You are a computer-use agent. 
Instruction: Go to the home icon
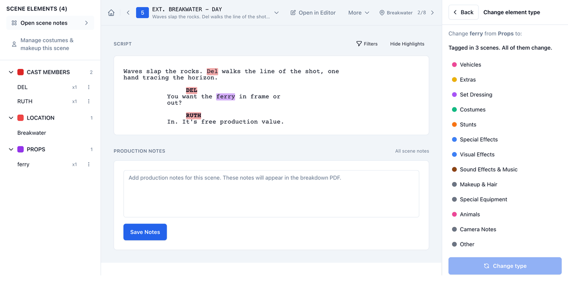coord(111,13)
